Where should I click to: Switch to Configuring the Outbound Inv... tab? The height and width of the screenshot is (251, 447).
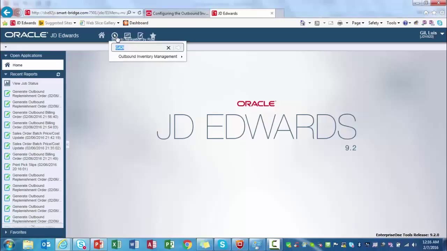177,13
